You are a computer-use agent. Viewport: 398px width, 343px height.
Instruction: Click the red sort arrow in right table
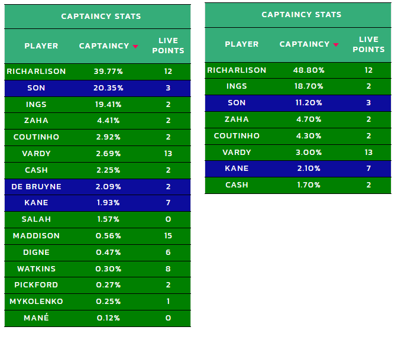point(336,45)
